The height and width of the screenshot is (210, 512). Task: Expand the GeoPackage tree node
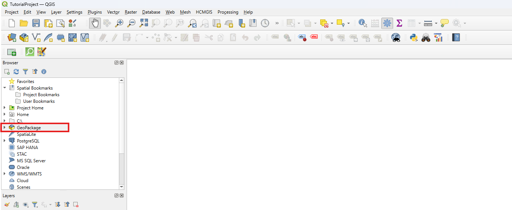pos(4,127)
